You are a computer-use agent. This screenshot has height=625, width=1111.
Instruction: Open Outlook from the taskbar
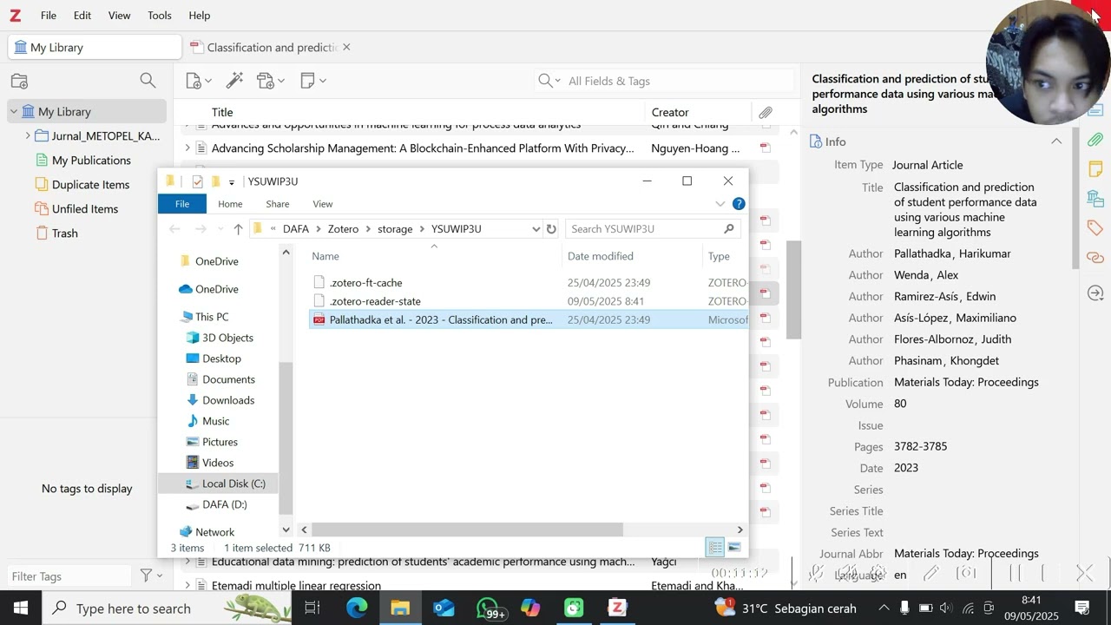click(x=444, y=608)
